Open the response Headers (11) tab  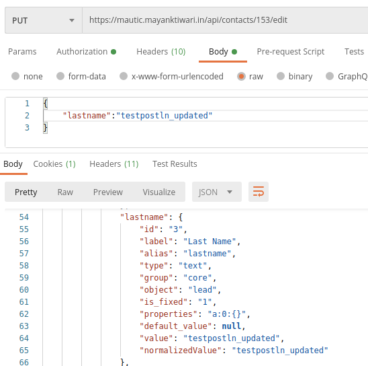tap(114, 164)
